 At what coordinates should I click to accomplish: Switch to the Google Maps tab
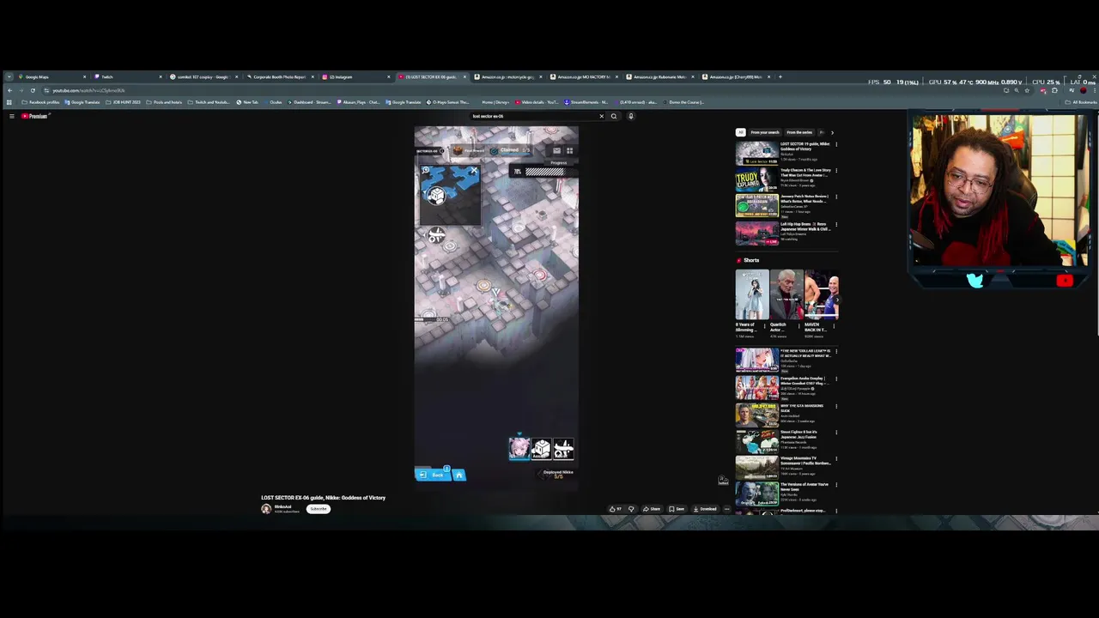point(51,77)
